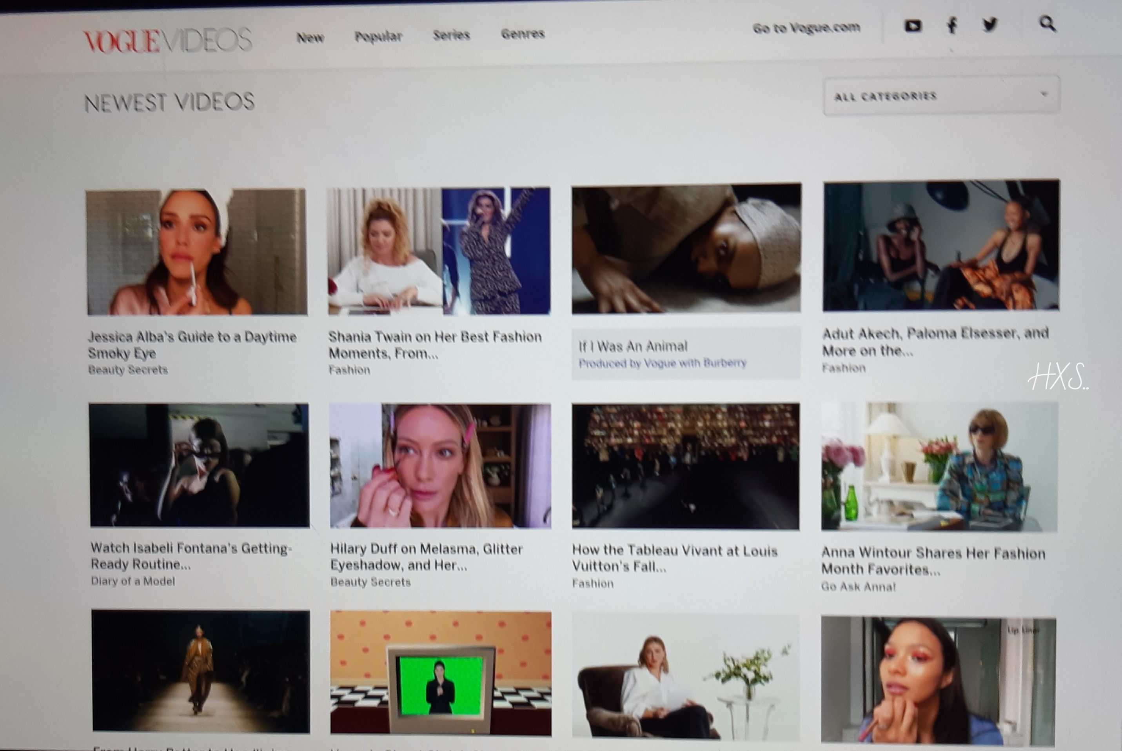Open the Genres navigation item
1122x751 pixels.
click(x=523, y=33)
